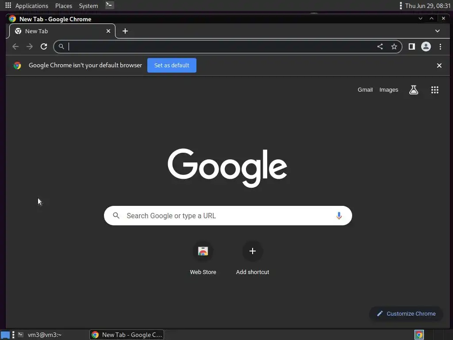Open the Google apps grid
The height and width of the screenshot is (340, 453).
coord(435,90)
